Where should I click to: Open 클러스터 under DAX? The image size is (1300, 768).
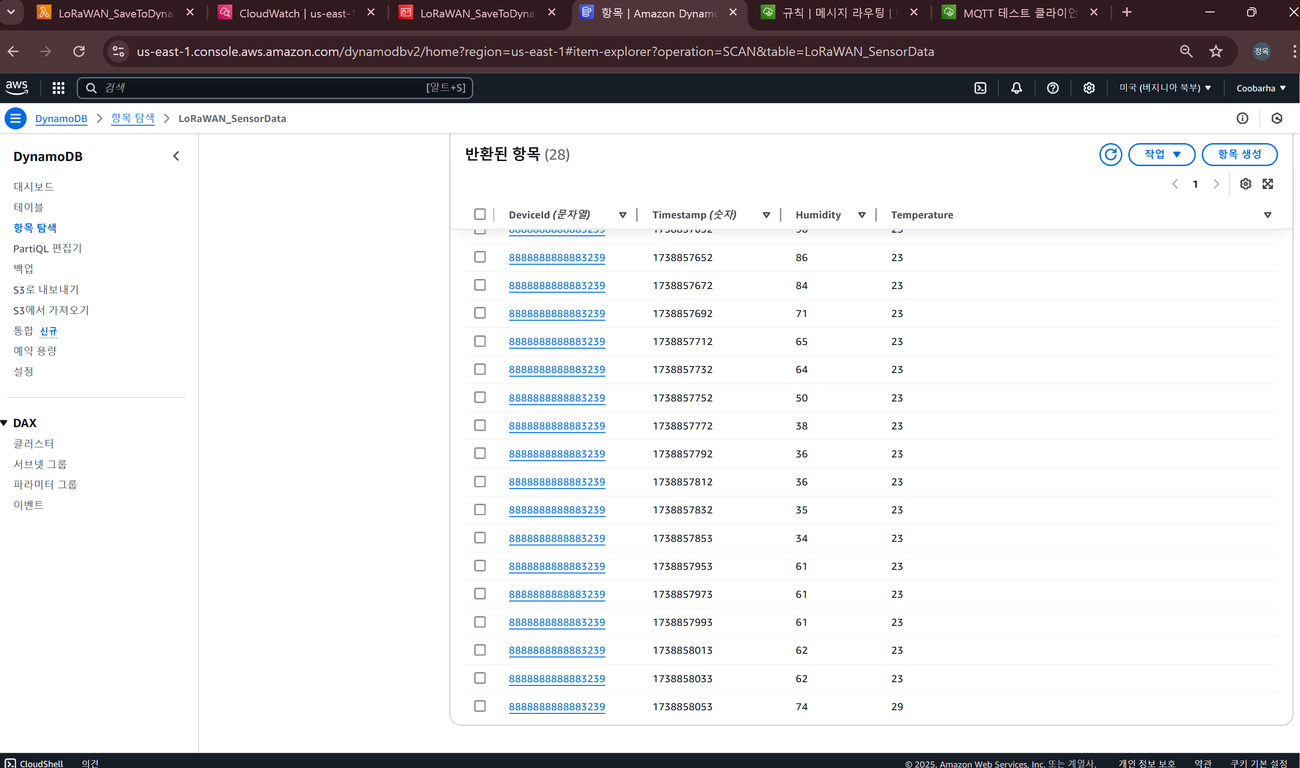[x=34, y=444]
